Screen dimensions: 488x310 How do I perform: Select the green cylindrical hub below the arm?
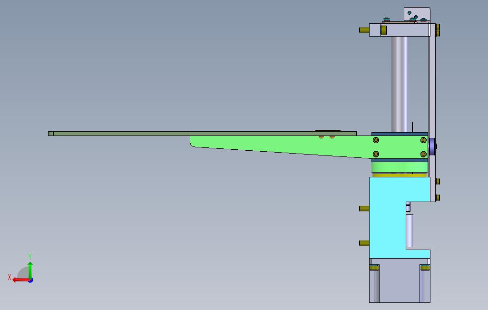pos(400,167)
